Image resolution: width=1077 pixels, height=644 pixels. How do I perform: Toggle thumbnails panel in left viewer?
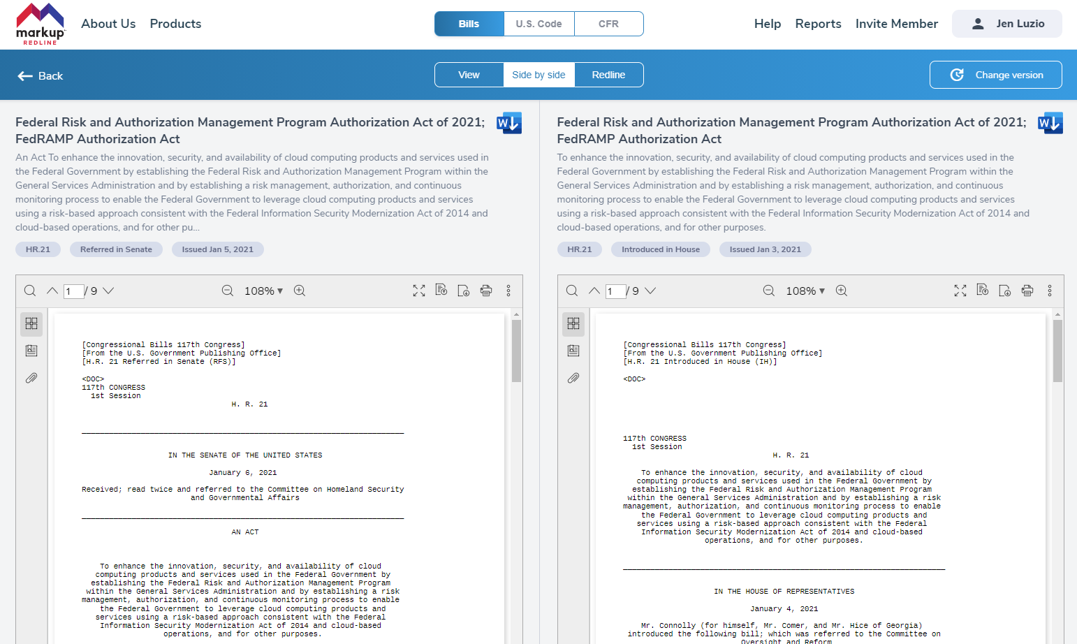point(31,323)
